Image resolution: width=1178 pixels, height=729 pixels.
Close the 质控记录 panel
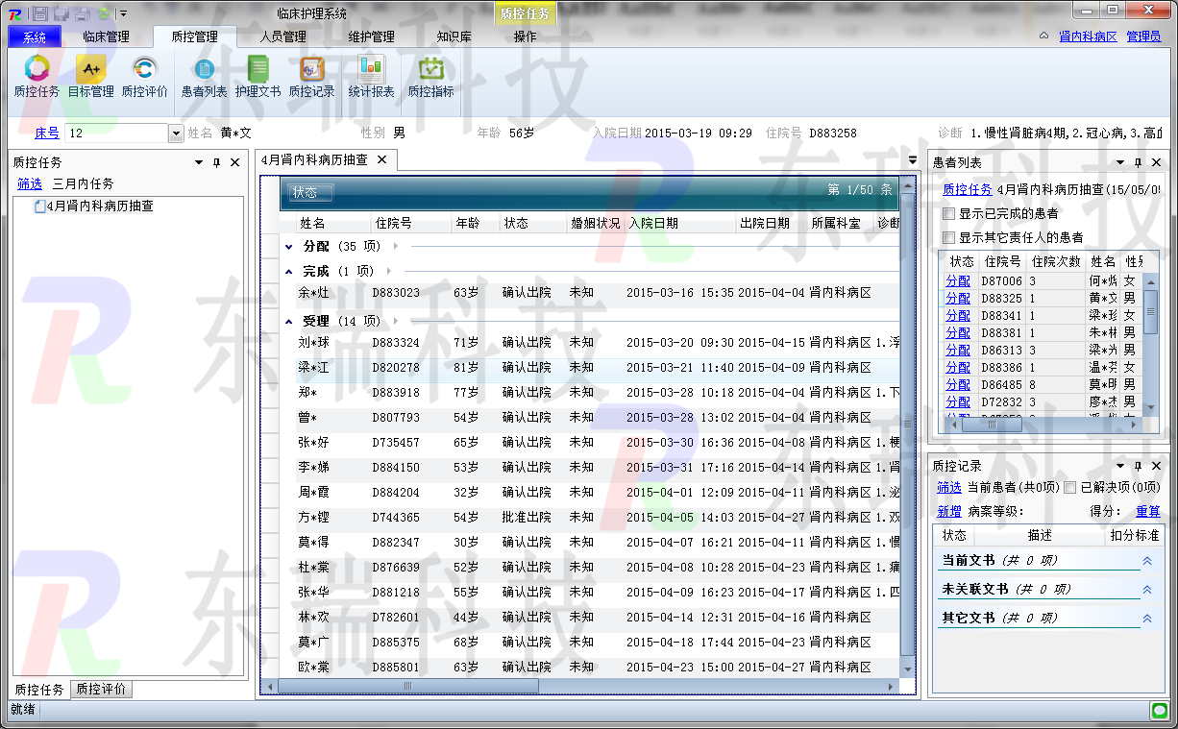pos(1156,467)
